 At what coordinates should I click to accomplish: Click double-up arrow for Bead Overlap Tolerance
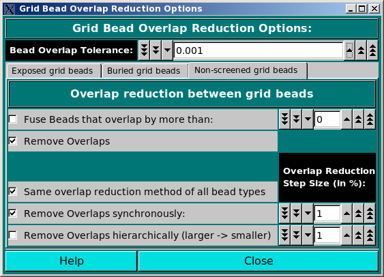click(x=361, y=50)
